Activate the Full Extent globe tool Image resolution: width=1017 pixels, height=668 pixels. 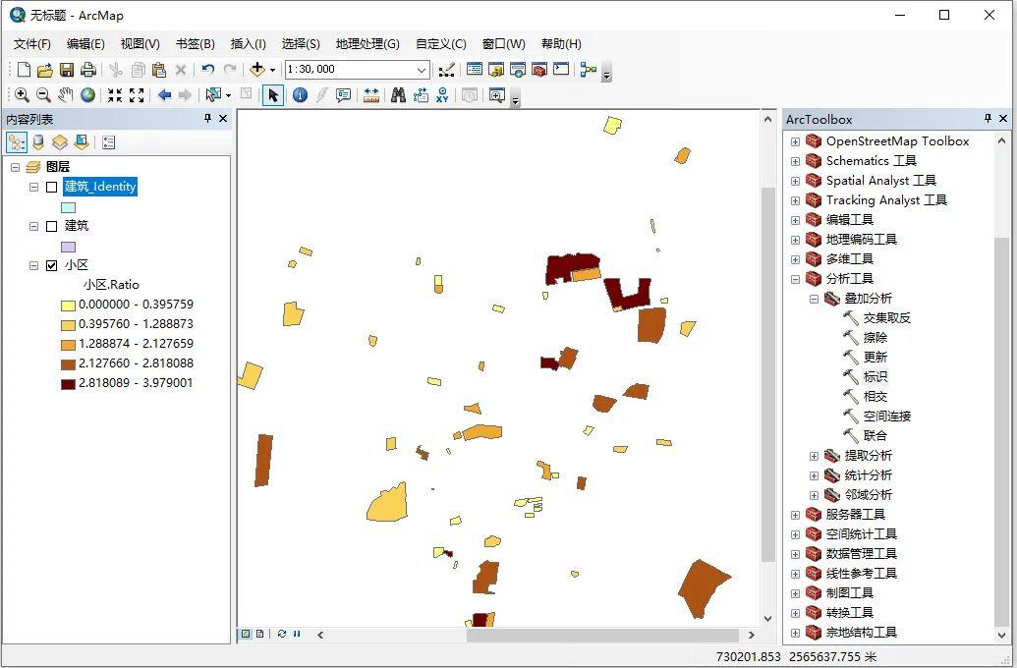pyautogui.click(x=87, y=94)
